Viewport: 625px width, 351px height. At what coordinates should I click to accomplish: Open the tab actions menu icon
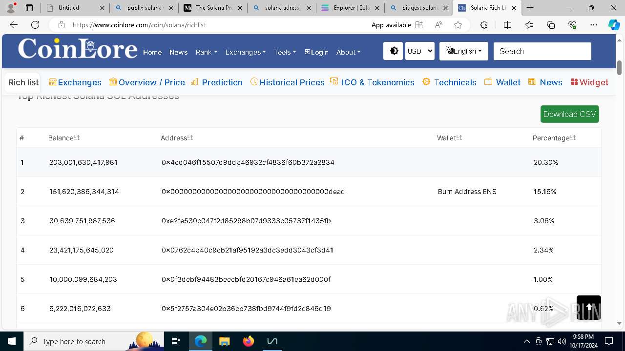[x=29, y=8]
